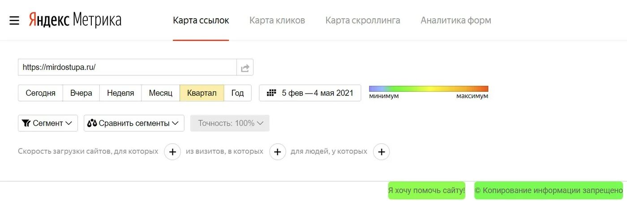627x201 pixels.
Task: Click 'Я хочу помочь сайту!' button
Action: 427,190
